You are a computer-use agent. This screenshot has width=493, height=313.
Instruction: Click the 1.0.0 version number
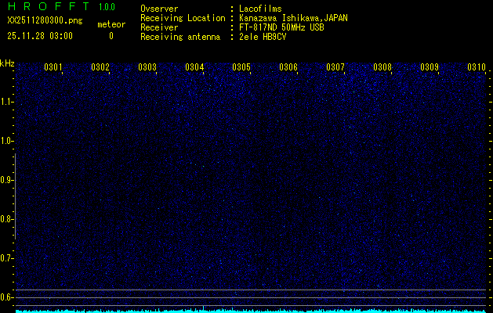click(x=107, y=8)
